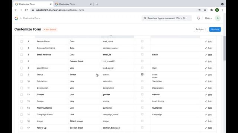Image resolution: width=238 pixels, height=133 pixels.
Task: Select row 9 Status checkbox
Action: click(22, 75)
